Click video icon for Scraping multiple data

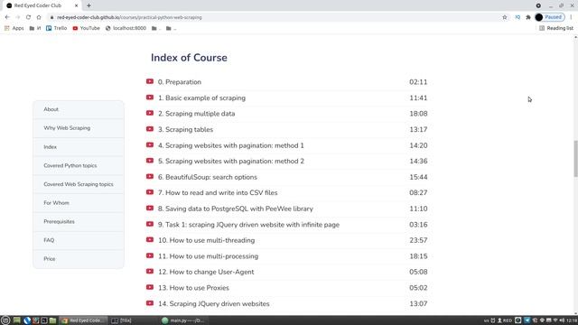click(x=150, y=113)
